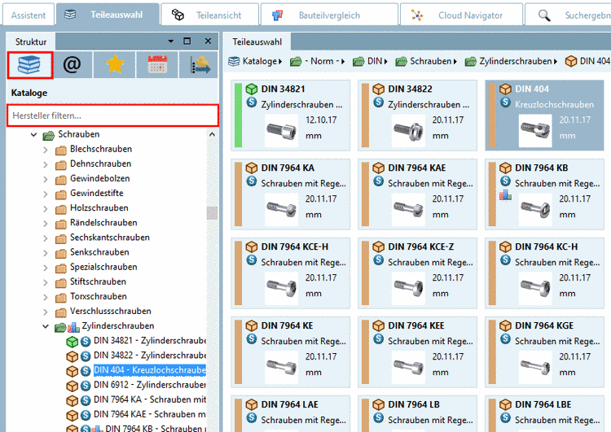The width and height of the screenshot is (611, 432).
Task: Open the DIN 7964 KAE card
Action: [x=418, y=194]
